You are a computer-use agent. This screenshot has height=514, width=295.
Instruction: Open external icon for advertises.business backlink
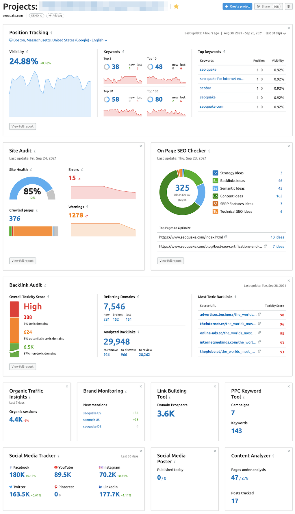(259, 314)
